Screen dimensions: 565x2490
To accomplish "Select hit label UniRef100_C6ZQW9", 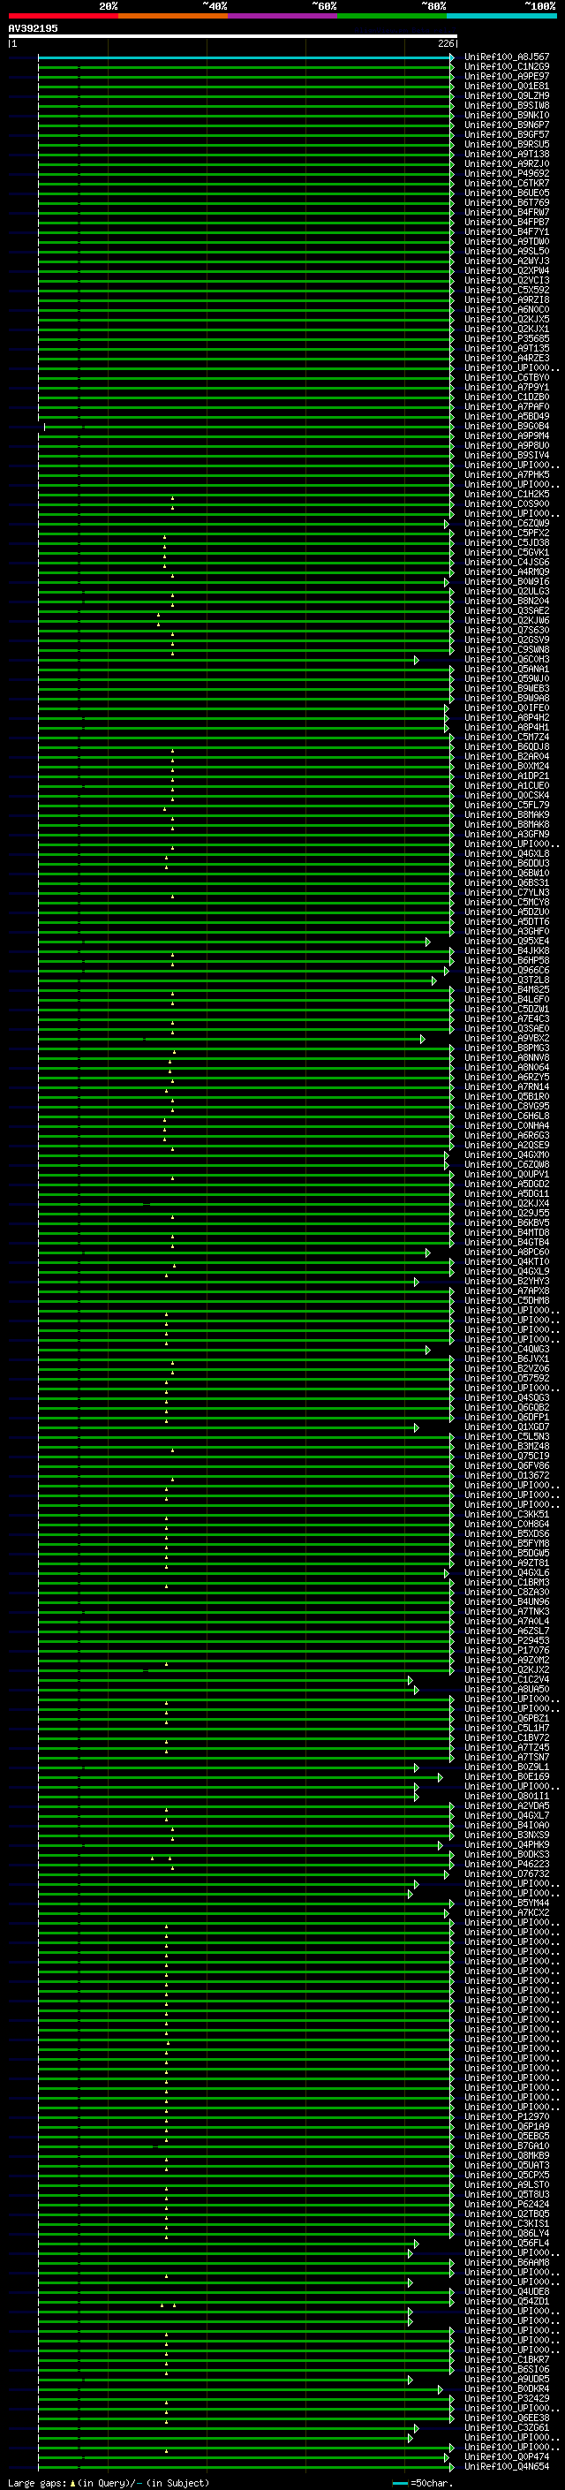I will click(507, 523).
